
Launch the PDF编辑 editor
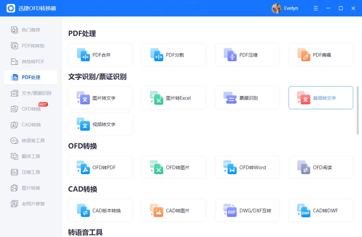click(321, 55)
